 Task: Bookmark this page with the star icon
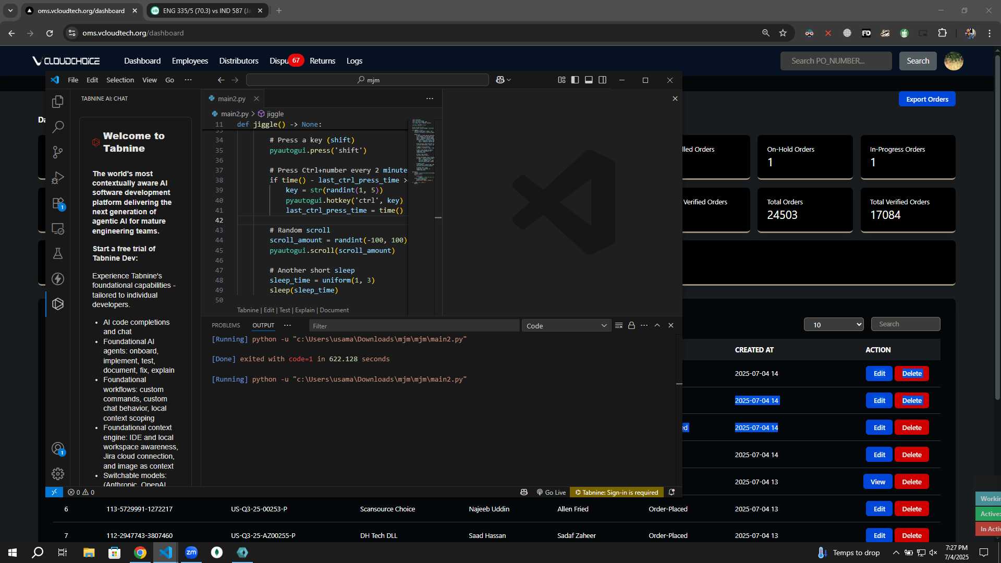pos(783,33)
